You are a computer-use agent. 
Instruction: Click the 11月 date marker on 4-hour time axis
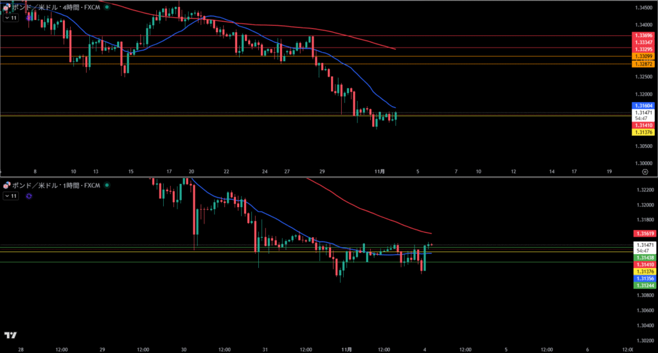(x=380, y=172)
